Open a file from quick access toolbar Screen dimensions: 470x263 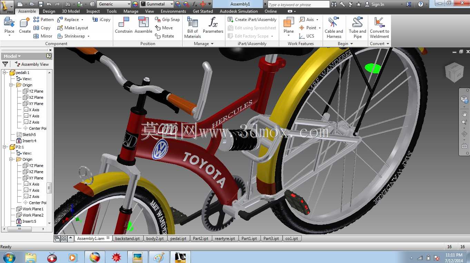[32, 4]
